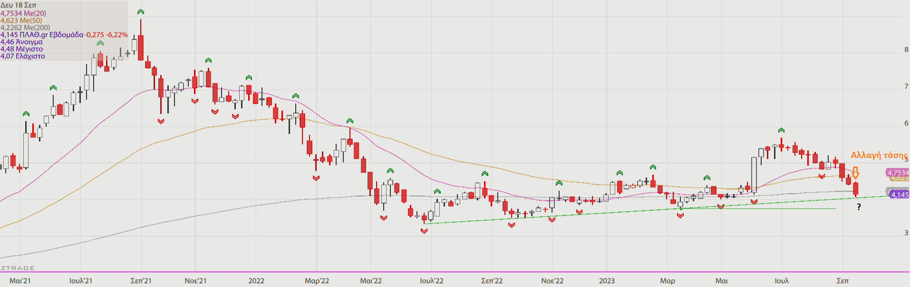
Task: Click the pink 4,7534 price-axis tag
Action: pos(898,173)
